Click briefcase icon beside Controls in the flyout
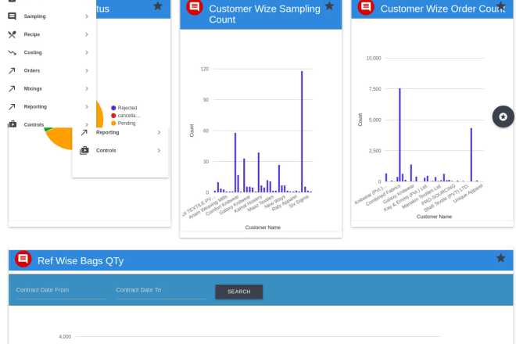This screenshot has width=516, height=344. point(84,150)
